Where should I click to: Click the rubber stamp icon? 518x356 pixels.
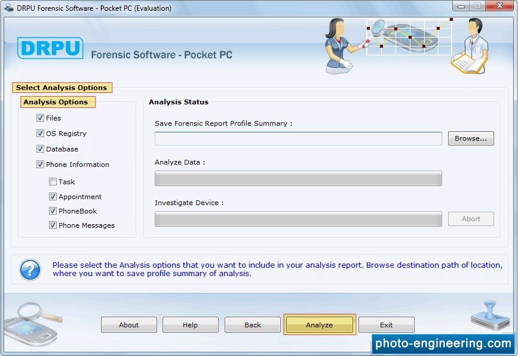(x=491, y=316)
